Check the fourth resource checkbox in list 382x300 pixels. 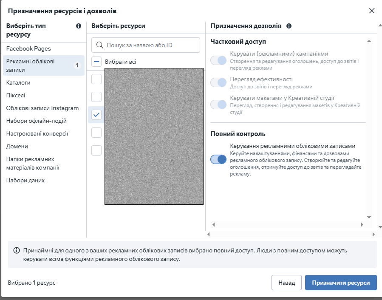(x=96, y=133)
